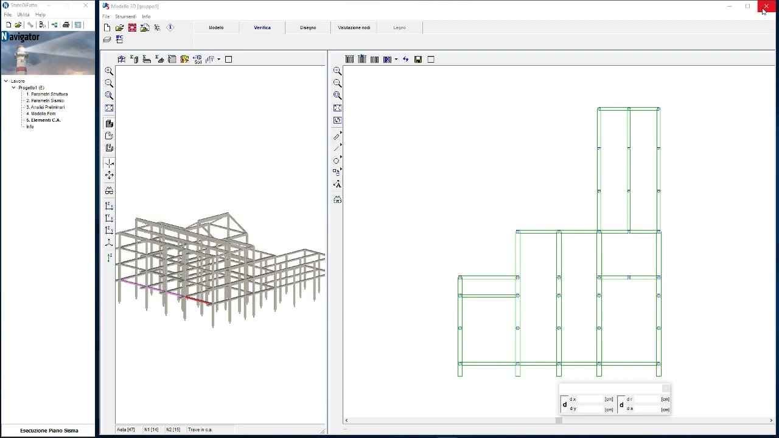Collapse the Progetto1 (E) tree node
The width and height of the screenshot is (779, 438).
click(13, 88)
